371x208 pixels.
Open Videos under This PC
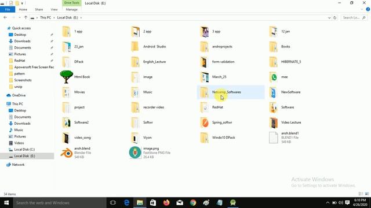pos(19,143)
